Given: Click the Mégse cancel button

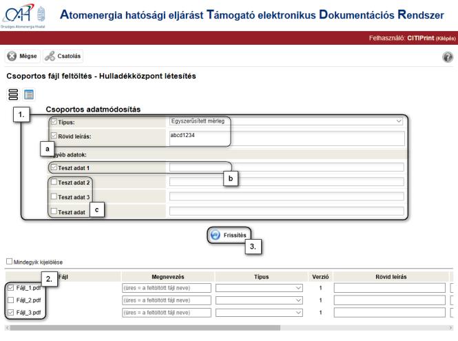Looking at the screenshot, I should [x=22, y=56].
